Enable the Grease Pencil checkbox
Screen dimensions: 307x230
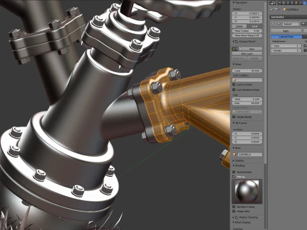[x=237, y=42]
